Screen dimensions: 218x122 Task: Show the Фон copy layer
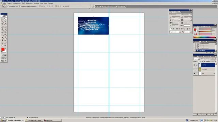194,69
